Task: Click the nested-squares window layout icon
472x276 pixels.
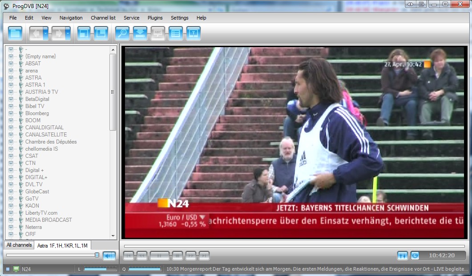Action: [84, 33]
